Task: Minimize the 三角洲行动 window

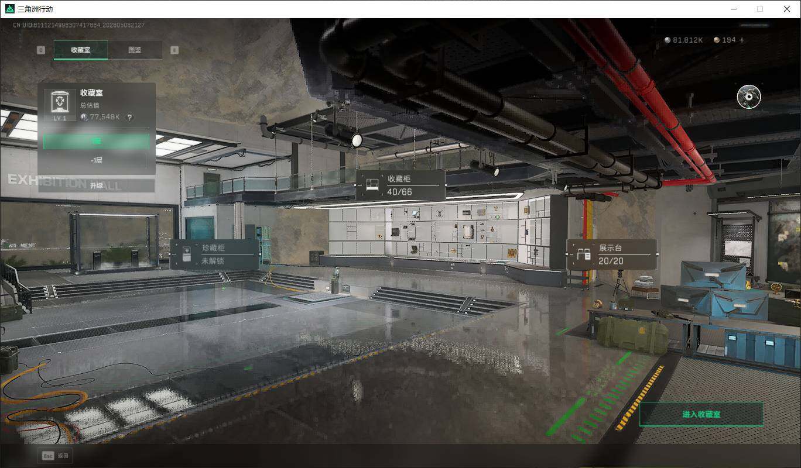Action: 733,9
